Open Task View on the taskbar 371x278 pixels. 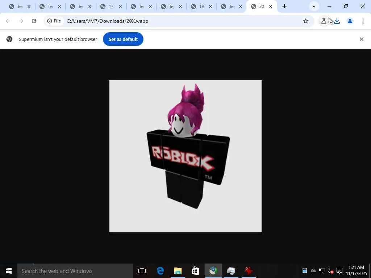coord(142,271)
